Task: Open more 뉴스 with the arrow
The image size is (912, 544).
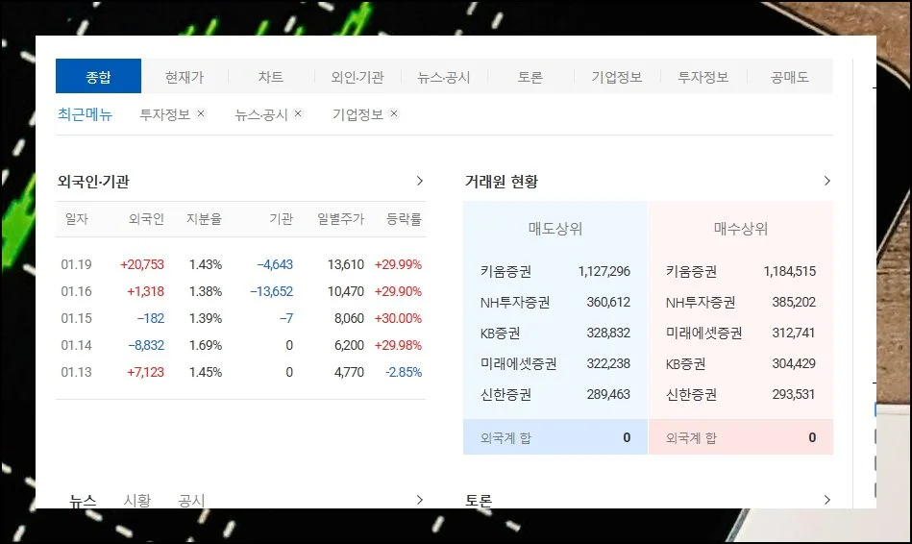Action: [x=419, y=499]
